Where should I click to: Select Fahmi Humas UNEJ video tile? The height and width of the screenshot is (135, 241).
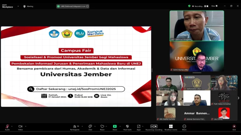[197, 56]
